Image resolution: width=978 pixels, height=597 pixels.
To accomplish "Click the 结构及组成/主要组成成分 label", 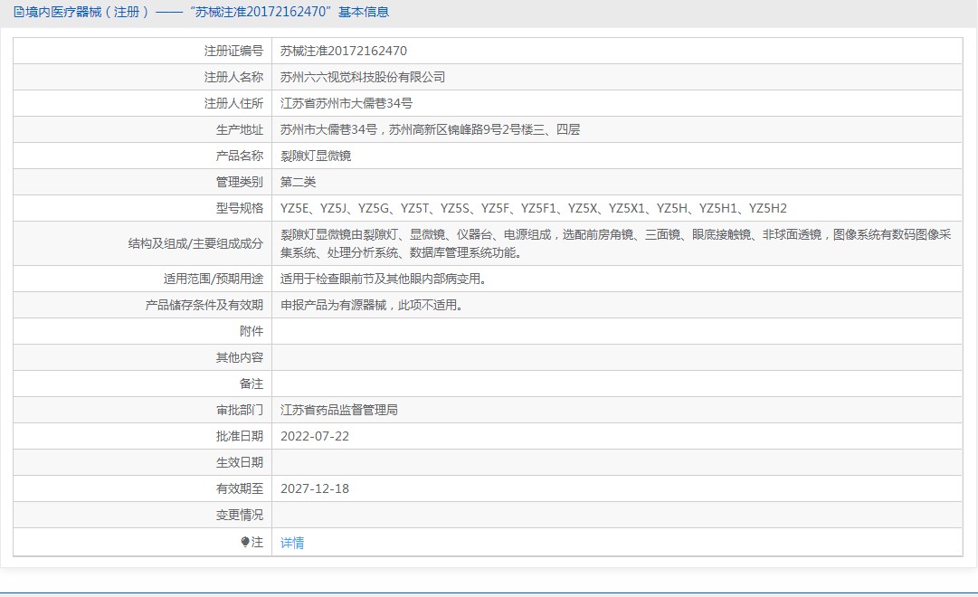I will 195,244.
